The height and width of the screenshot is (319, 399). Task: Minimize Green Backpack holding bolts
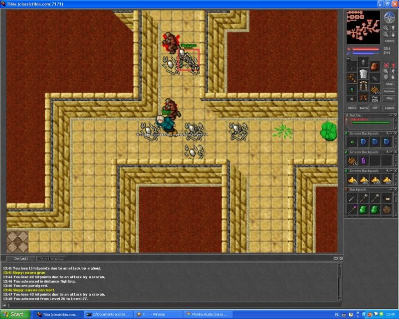pyautogui.click(x=392, y=152)
